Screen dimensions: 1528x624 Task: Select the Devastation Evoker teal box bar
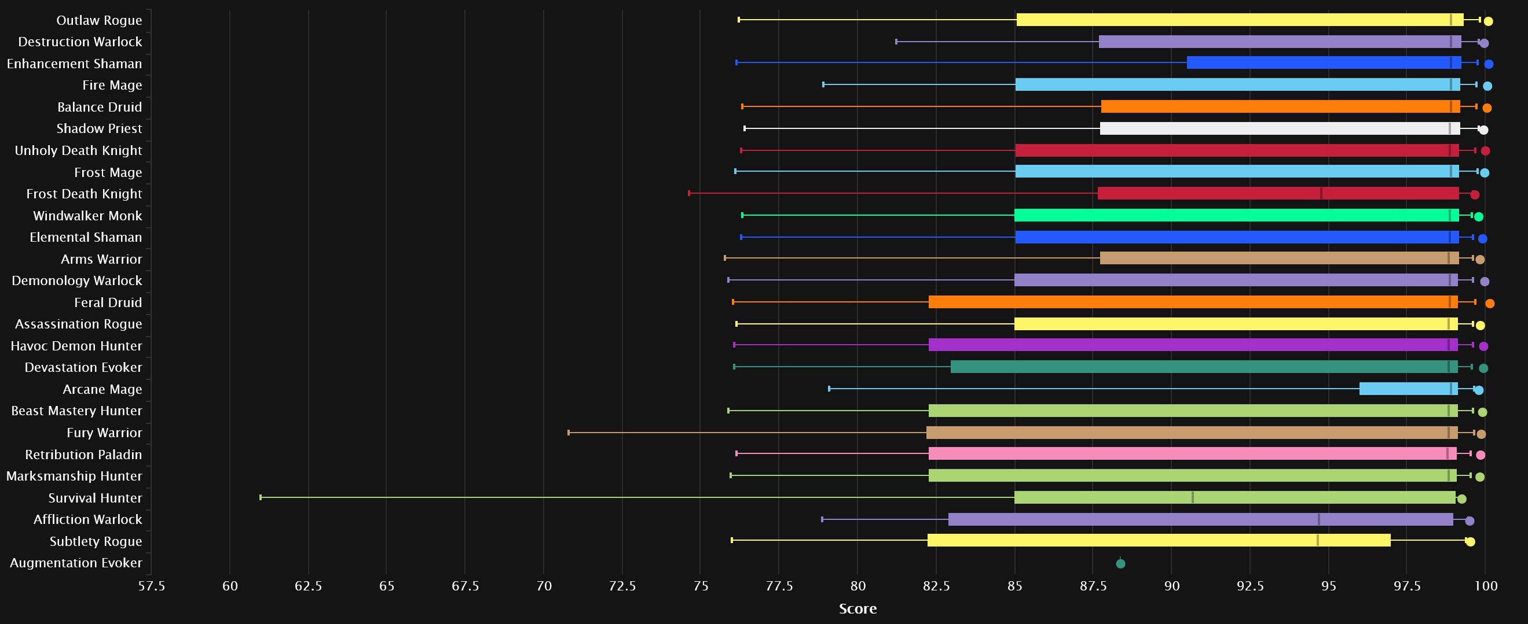(x=1204, y=367)
